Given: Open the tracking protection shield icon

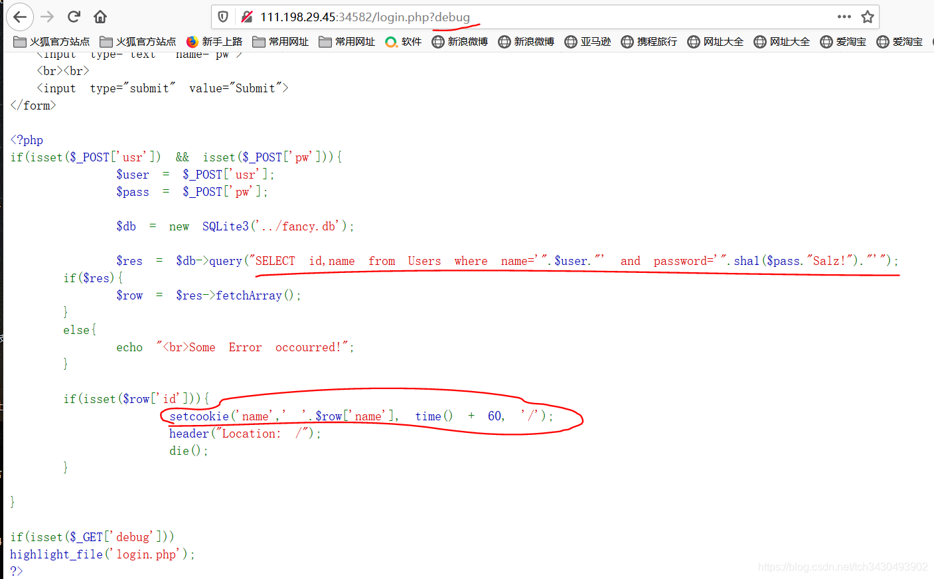Looking at the screenshot, I should pyautogui.click(x=223, y=17).
